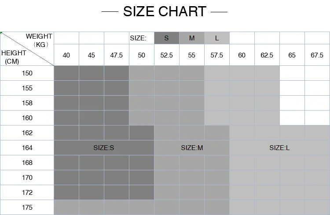330x215 pixels.
Task: Select the 162 height row label
Action: (27, 133)
